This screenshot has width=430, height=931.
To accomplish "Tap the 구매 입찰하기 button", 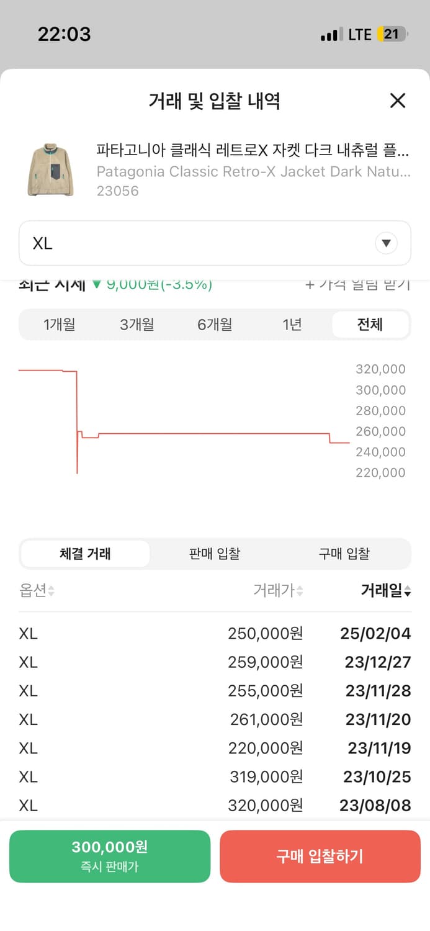I will [x=320, y=857].
